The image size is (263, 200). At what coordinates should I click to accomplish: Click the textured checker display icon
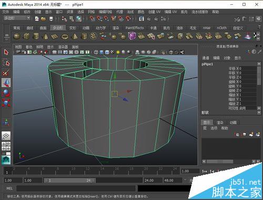click(x=113, y=52)
